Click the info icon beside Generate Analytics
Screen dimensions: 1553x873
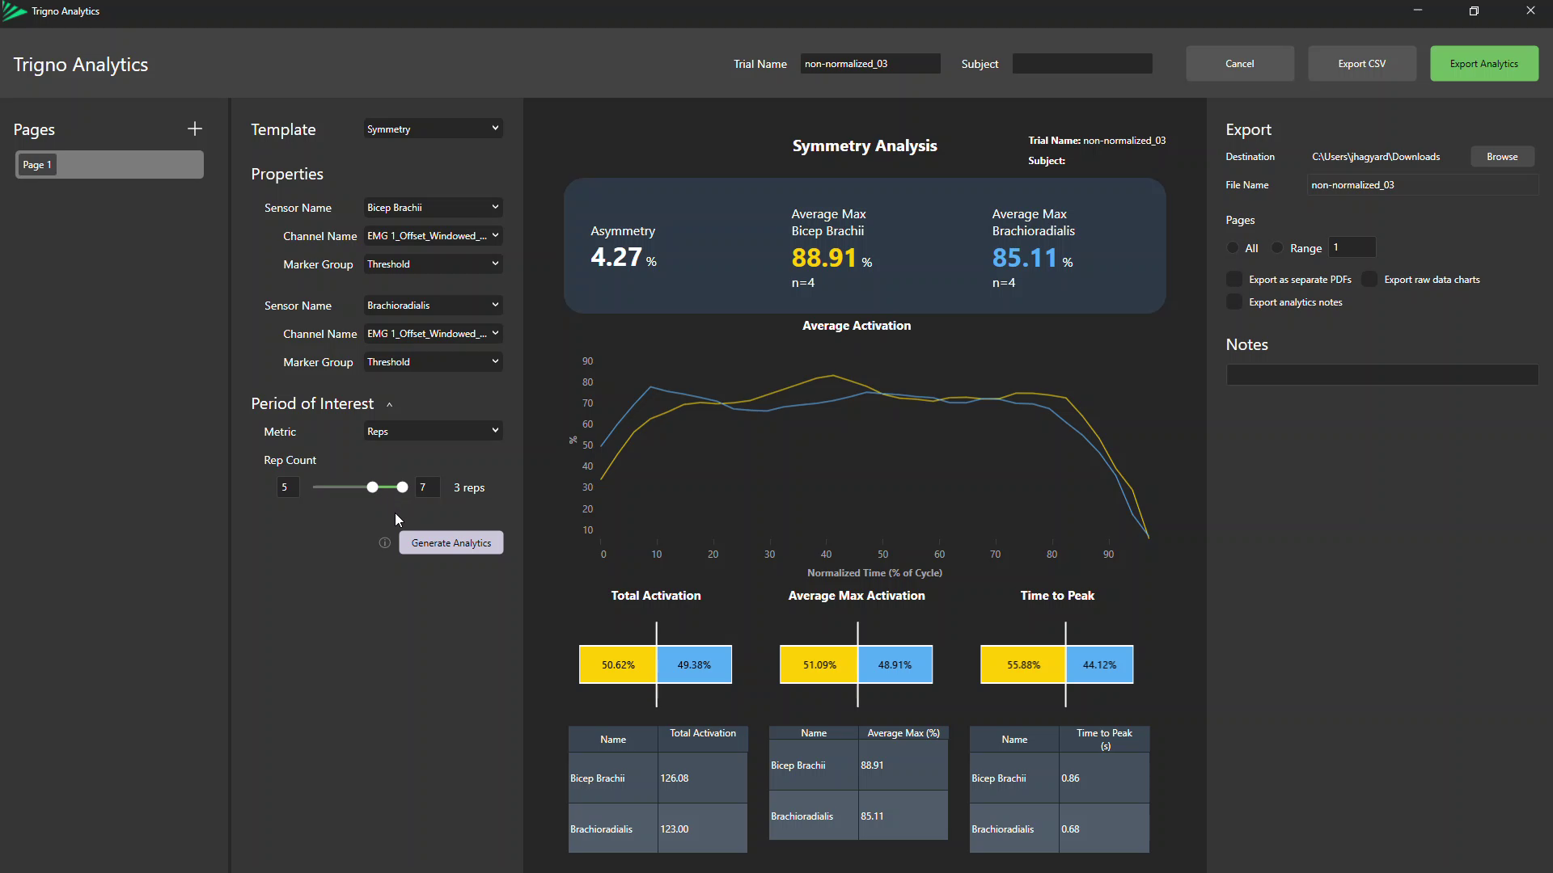click(385, 543)
